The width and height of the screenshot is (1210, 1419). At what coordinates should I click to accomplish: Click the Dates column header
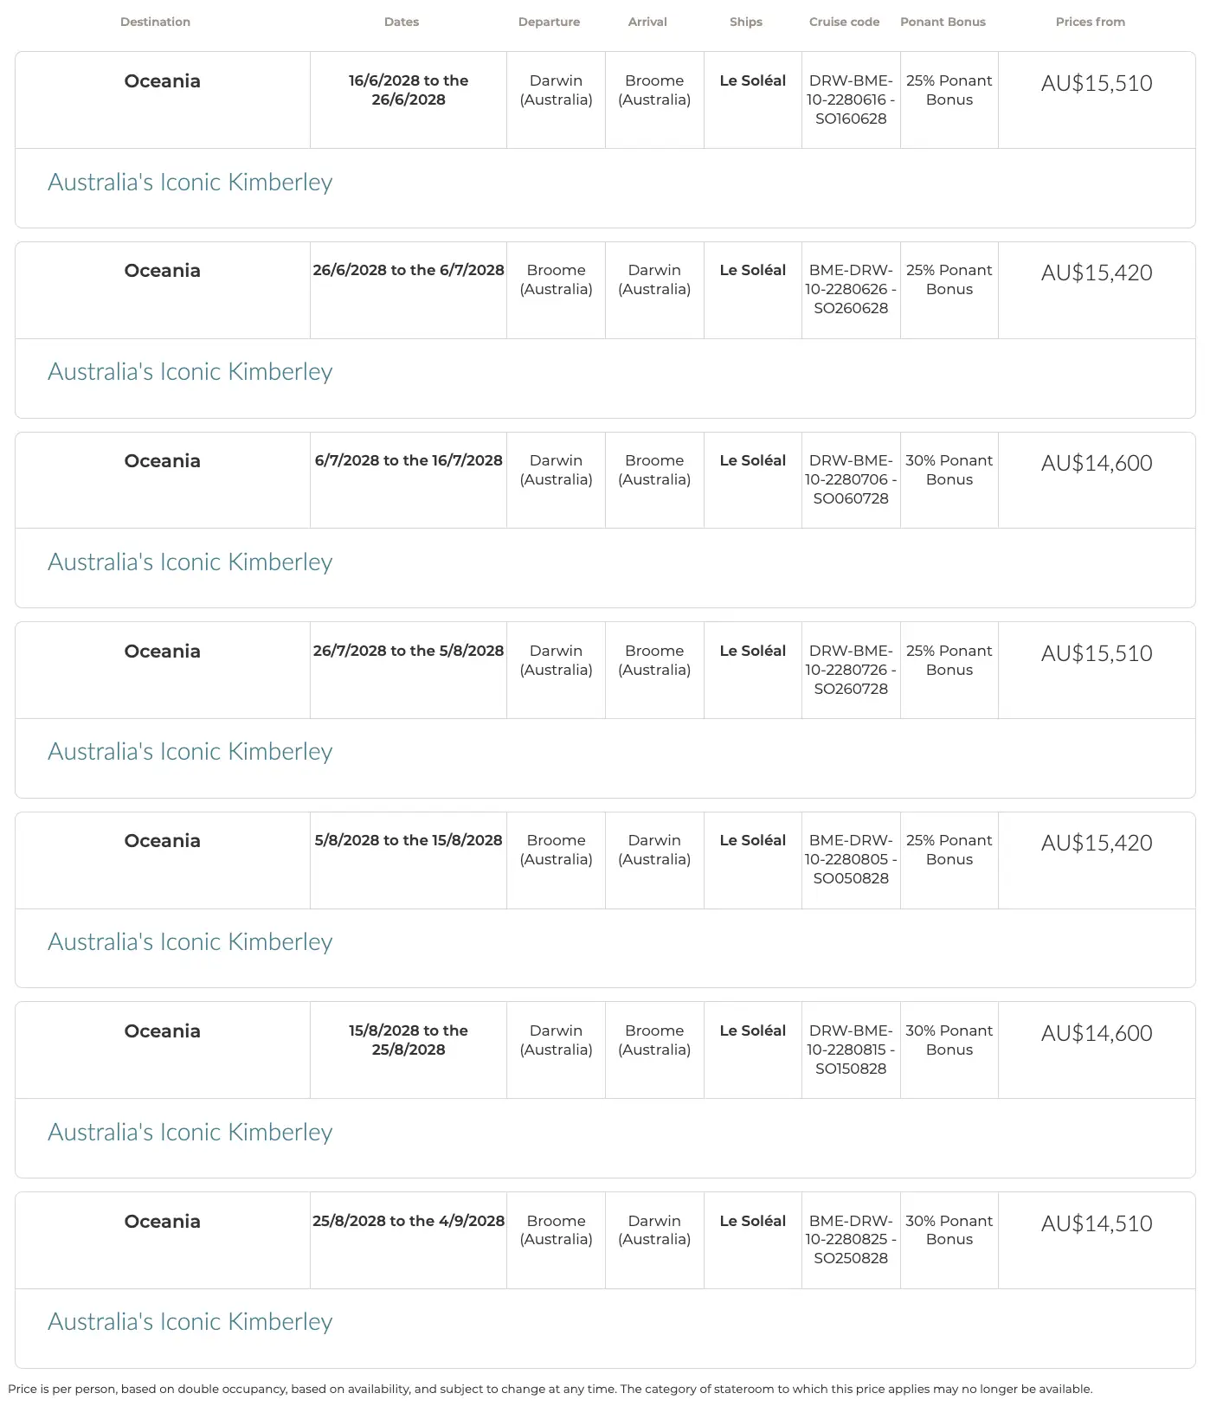pyautogui.click(x=402, y=22)
